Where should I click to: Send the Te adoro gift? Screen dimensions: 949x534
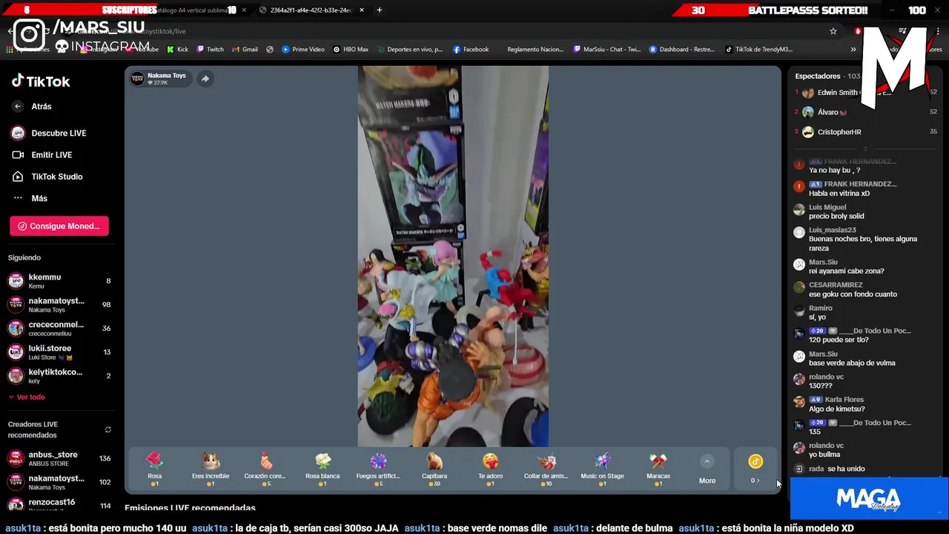[490, 469]
